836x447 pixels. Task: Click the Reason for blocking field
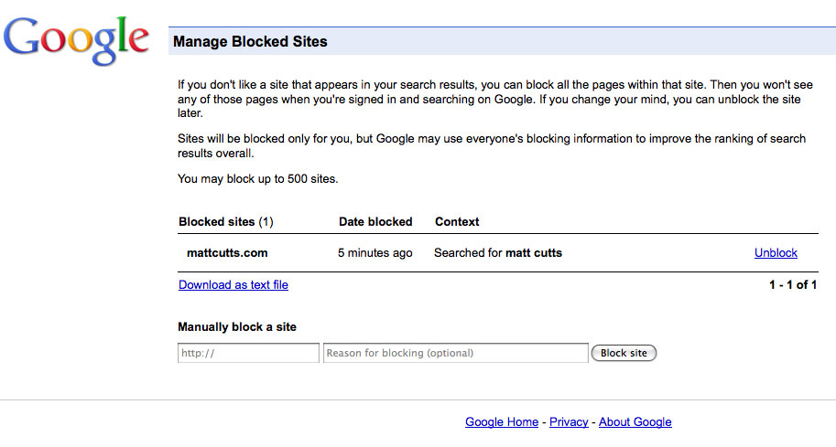[456, 353]
